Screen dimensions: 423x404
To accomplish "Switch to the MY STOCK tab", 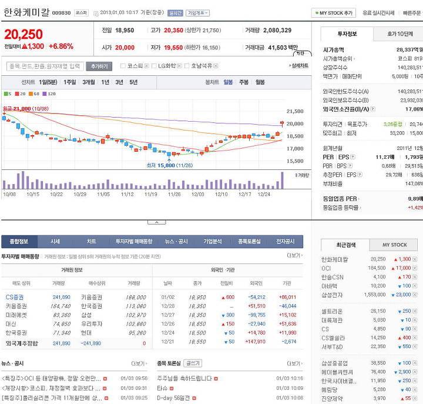I will (x=394, y=245).
